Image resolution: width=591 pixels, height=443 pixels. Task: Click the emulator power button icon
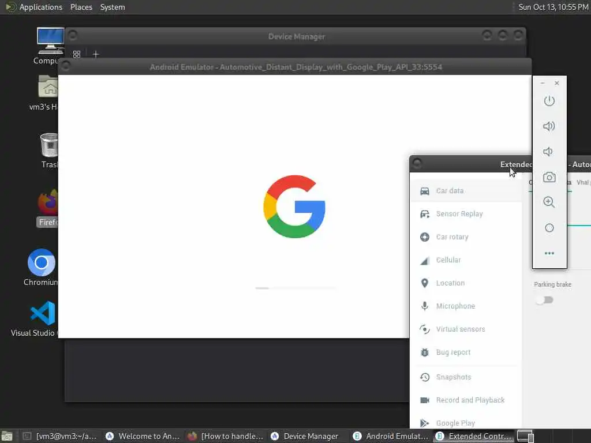click(x=549, y=100)
